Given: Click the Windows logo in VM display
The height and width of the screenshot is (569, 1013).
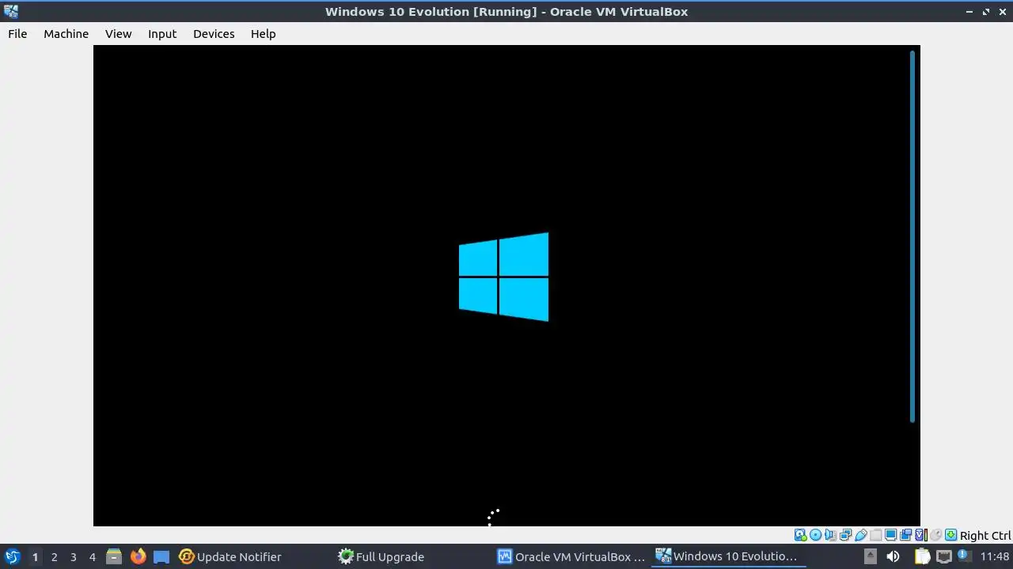Looking at the screenshot, I should click(x=503, y=277).
